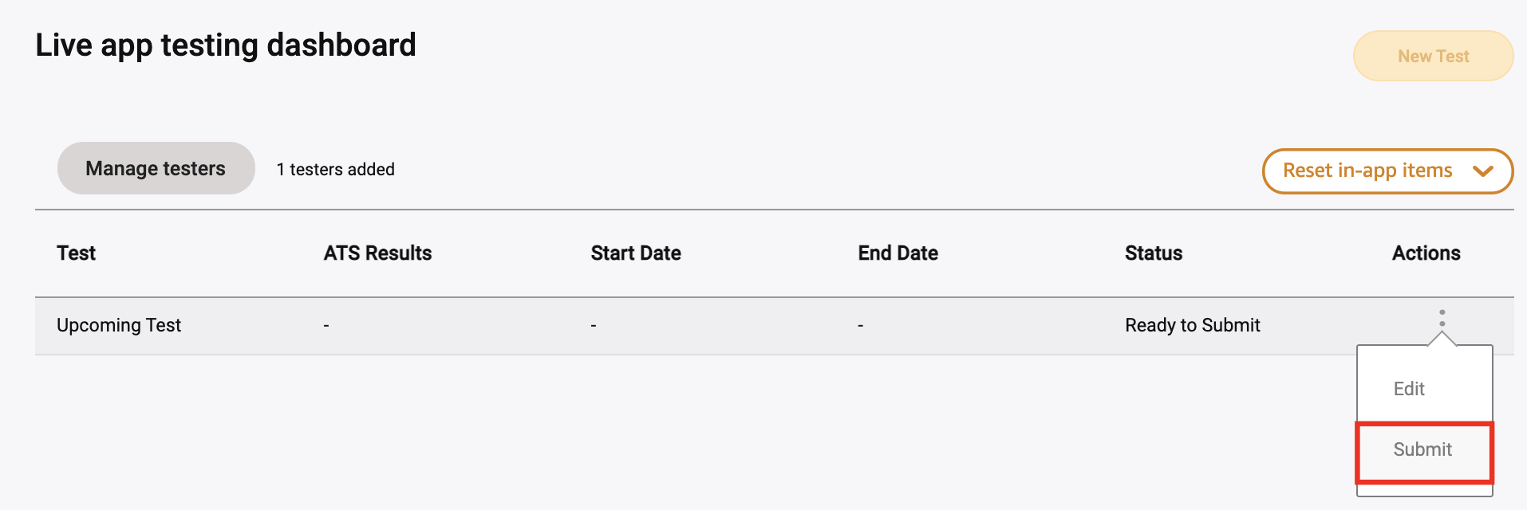Click the Test column header
The image size is (1527, 510).
77,253
